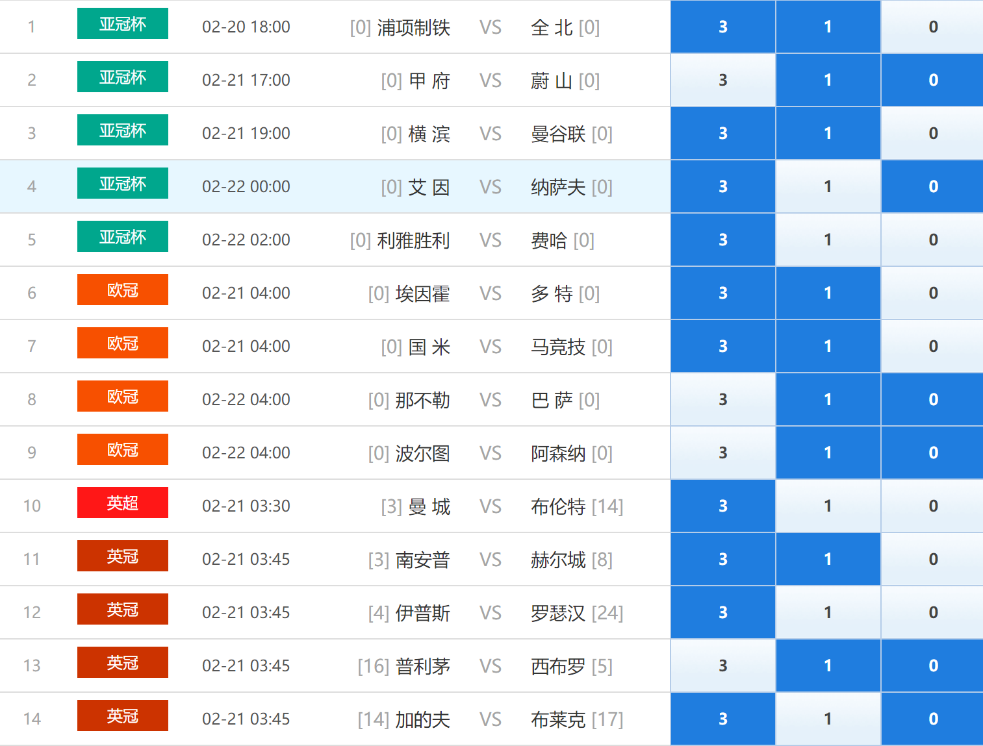Viewport: 983px width, 746px height.
Task: Click away team name 多特
Action: point(552,293)
